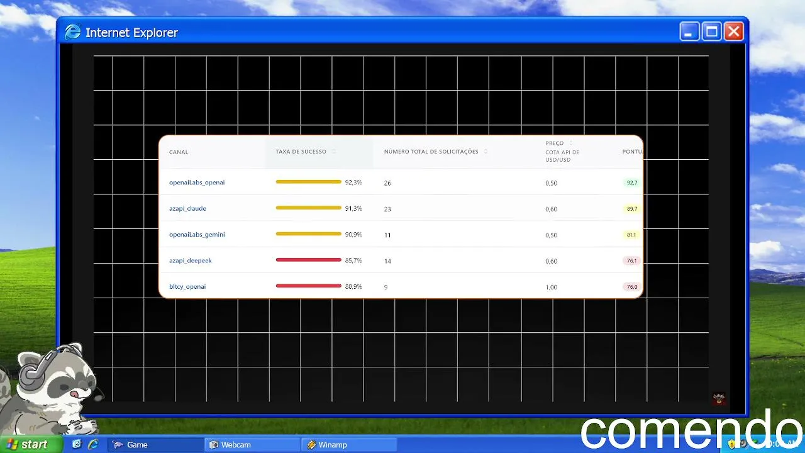Select the 90,9% success rate value

353,235
